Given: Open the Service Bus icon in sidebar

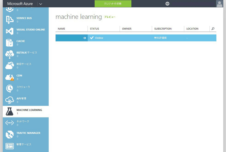Looking at the screenshot, I should pos(10,20).
